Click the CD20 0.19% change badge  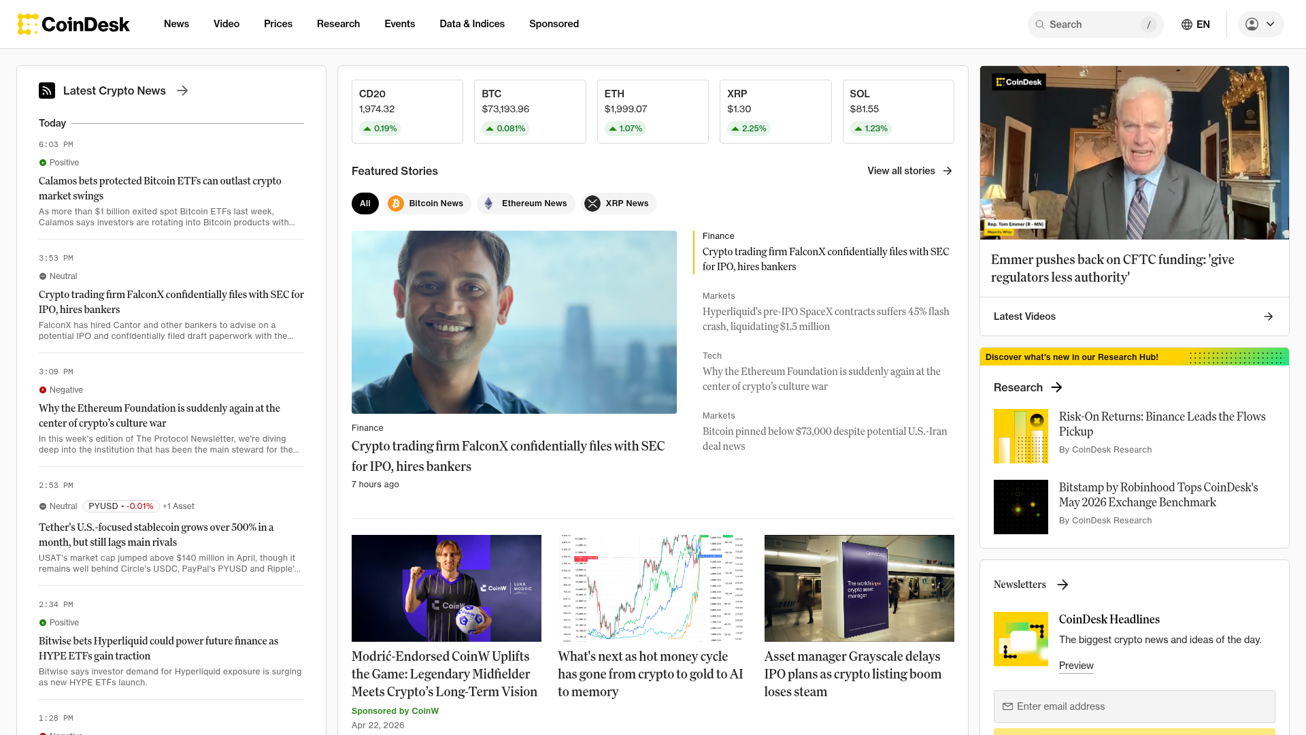(x=380, y=129)
